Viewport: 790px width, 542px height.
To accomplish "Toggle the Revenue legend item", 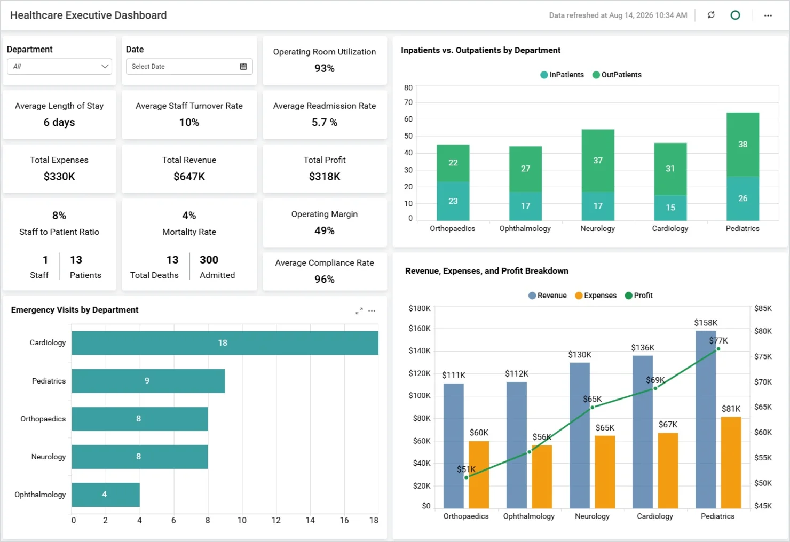I will point(547,296).
